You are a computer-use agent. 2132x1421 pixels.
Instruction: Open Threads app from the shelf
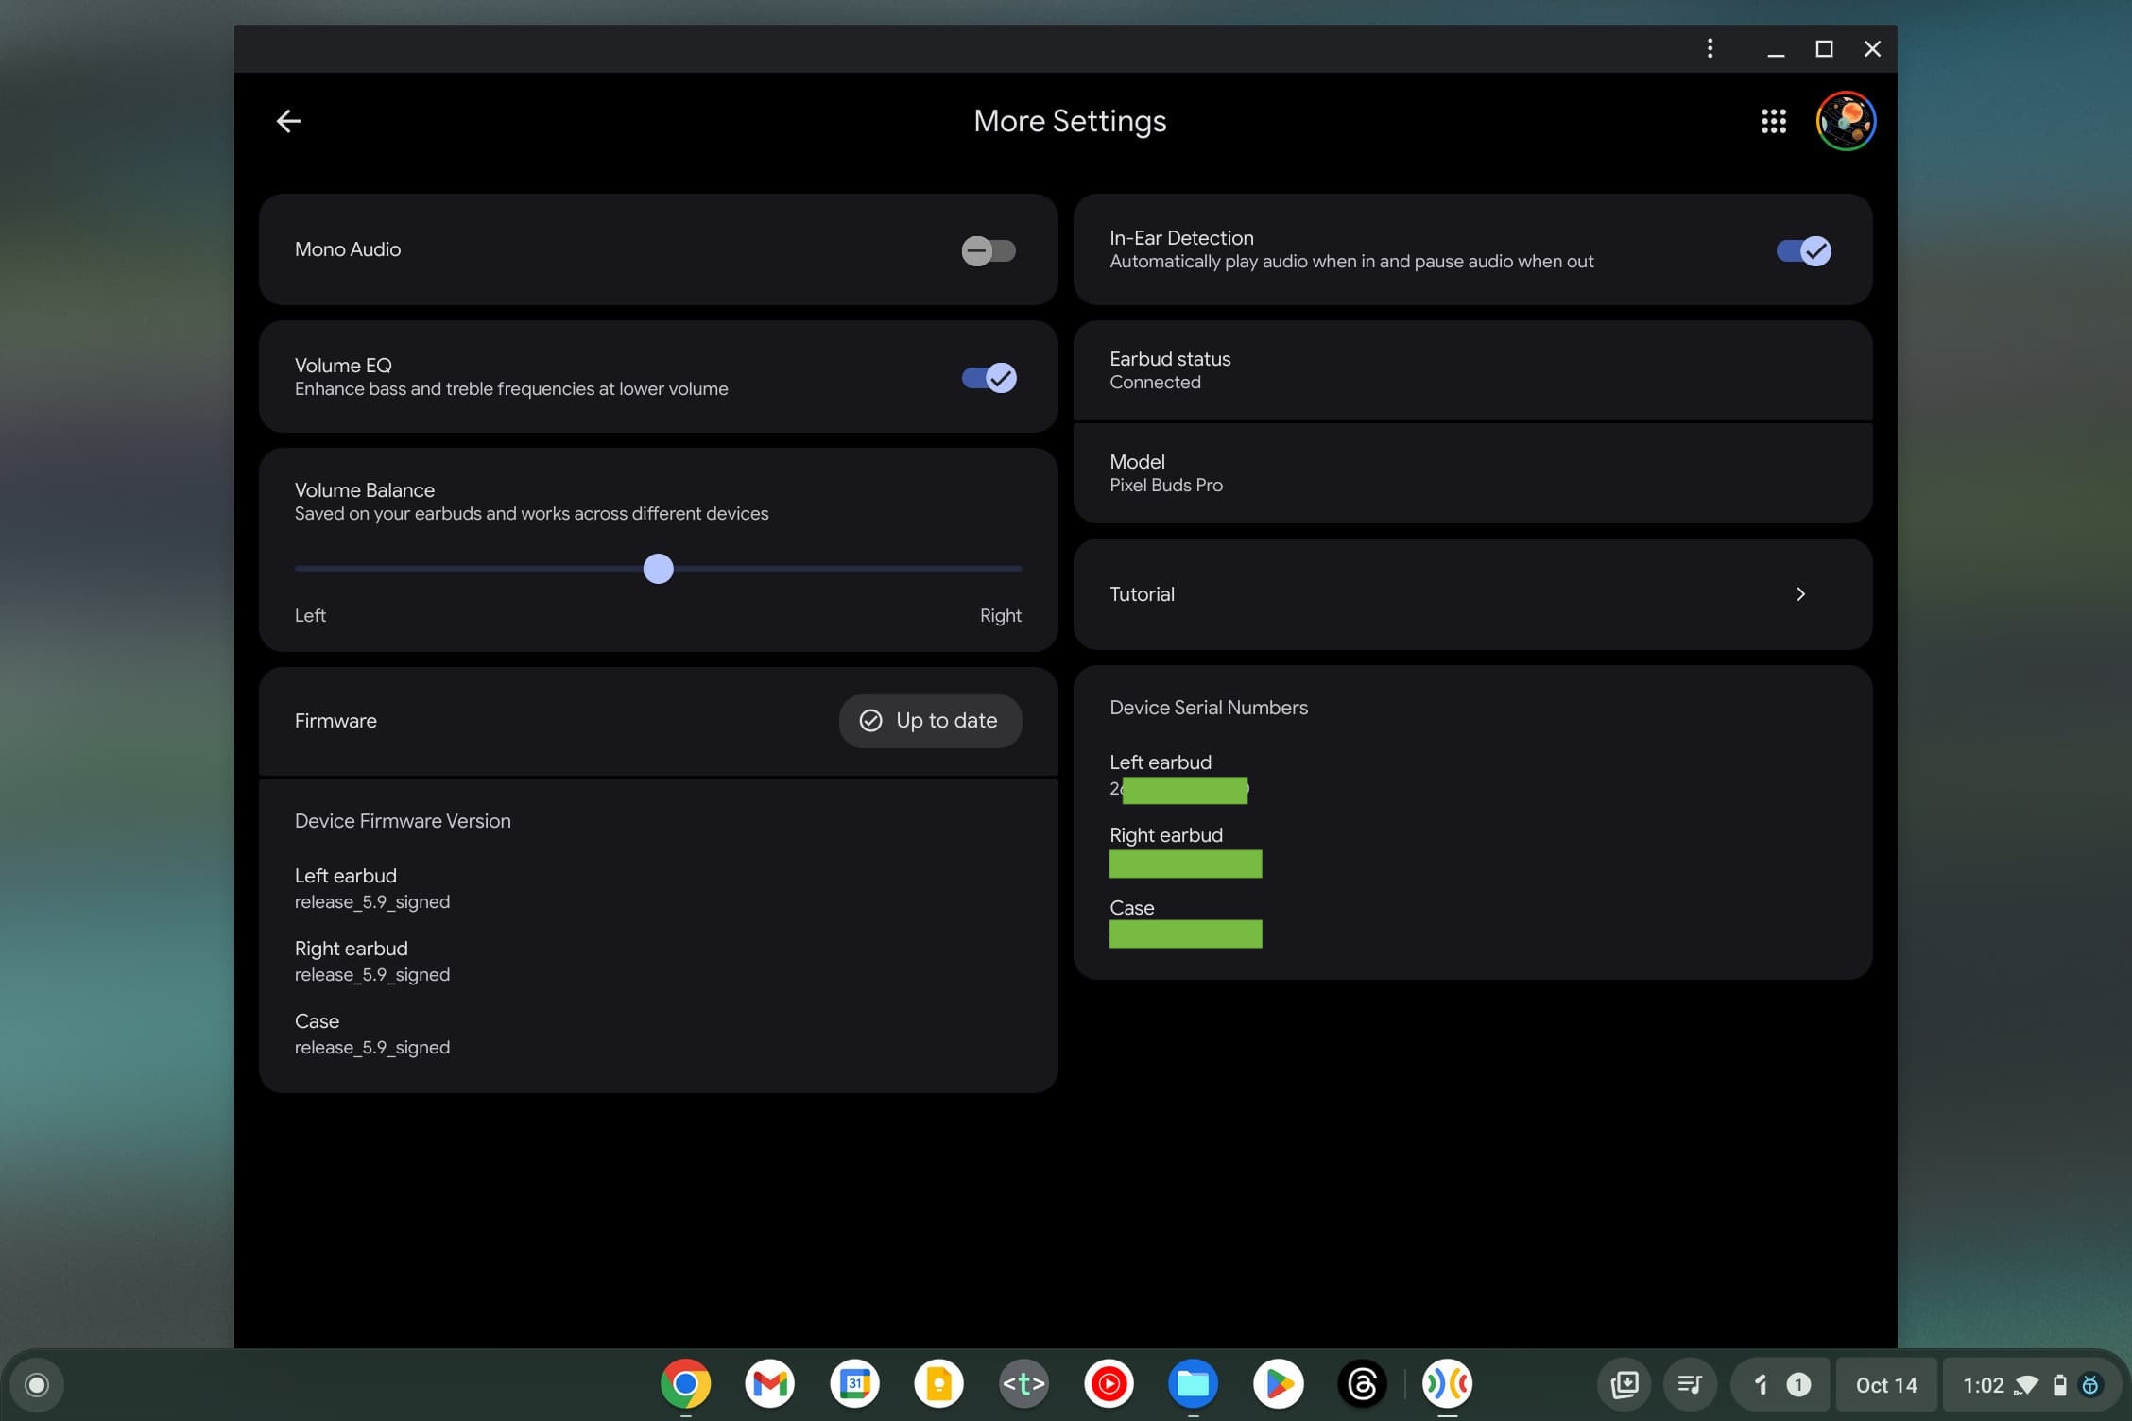(1362, 1384)
